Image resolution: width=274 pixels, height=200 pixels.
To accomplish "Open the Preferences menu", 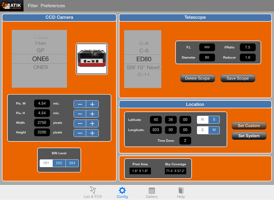I will click(x=53, y=6).
